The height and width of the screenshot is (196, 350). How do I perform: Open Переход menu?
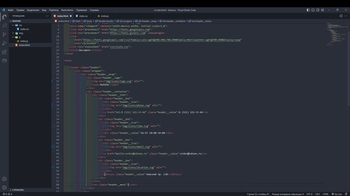coord(54,10)
